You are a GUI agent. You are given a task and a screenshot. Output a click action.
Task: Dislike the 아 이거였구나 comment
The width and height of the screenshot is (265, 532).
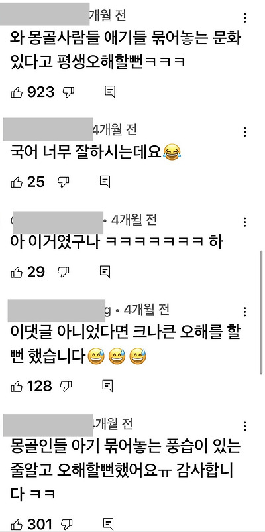click(x=64, y=272)
